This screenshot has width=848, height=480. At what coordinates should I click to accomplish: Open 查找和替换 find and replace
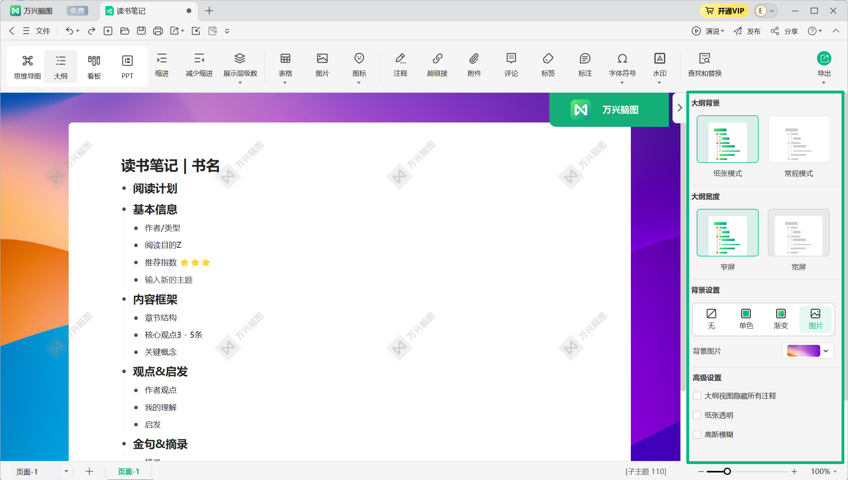coord(705,65)
